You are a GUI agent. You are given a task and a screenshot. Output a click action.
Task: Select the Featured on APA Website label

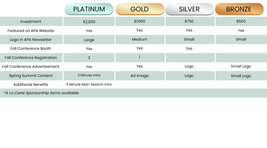31,31
